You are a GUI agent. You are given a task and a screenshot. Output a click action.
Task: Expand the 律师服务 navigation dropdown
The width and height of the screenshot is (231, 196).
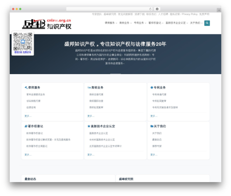point(111,23)
